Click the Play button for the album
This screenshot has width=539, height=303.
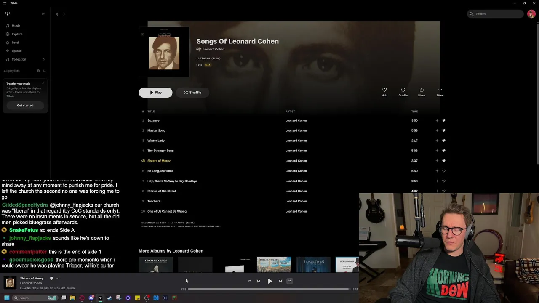pyautogui.click(x=155, y=93)
